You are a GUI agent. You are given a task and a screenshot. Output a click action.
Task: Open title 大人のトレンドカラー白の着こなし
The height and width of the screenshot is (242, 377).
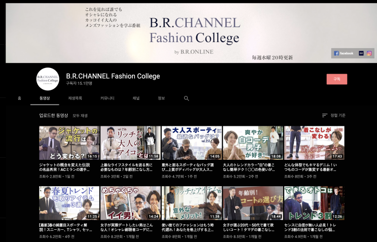[249, 167]
